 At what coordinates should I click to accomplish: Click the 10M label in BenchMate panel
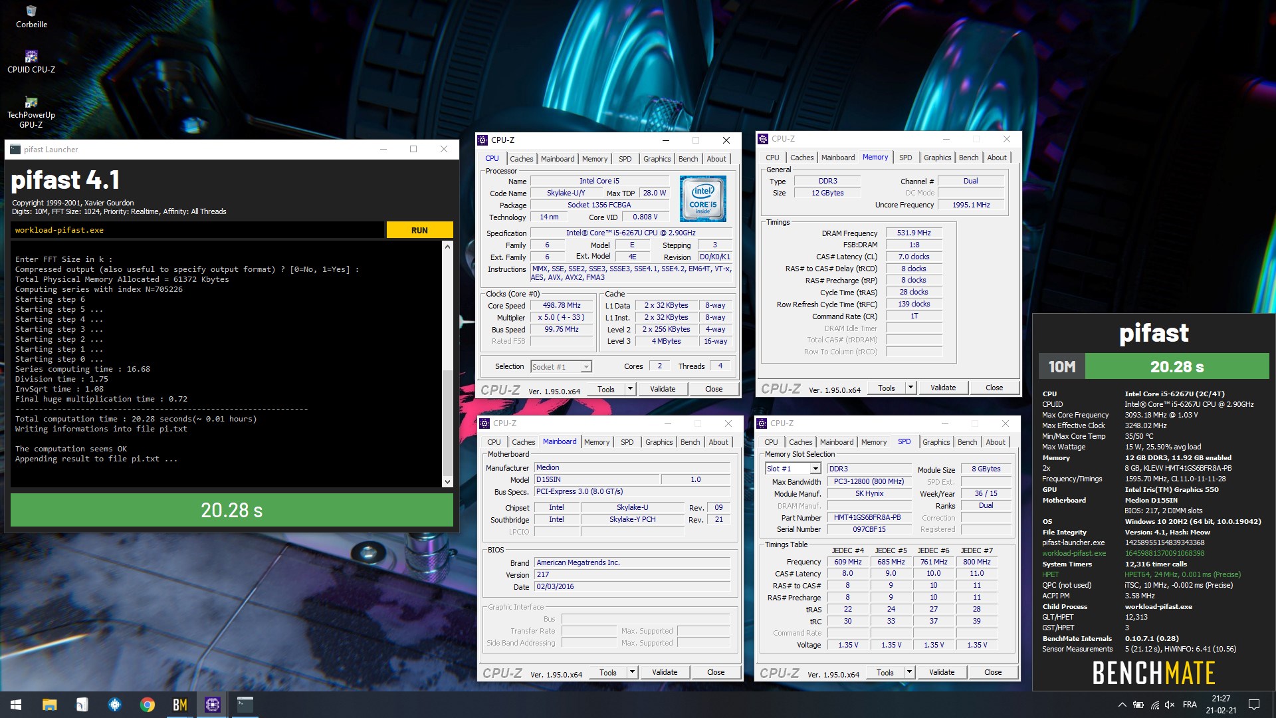coord(1062,366)
